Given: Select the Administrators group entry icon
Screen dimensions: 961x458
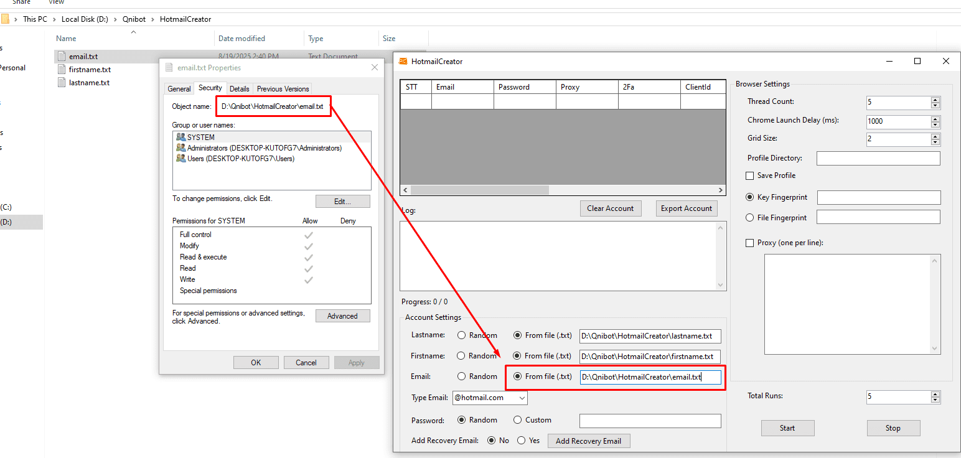Looking at the screenshot, I should 181,148.
